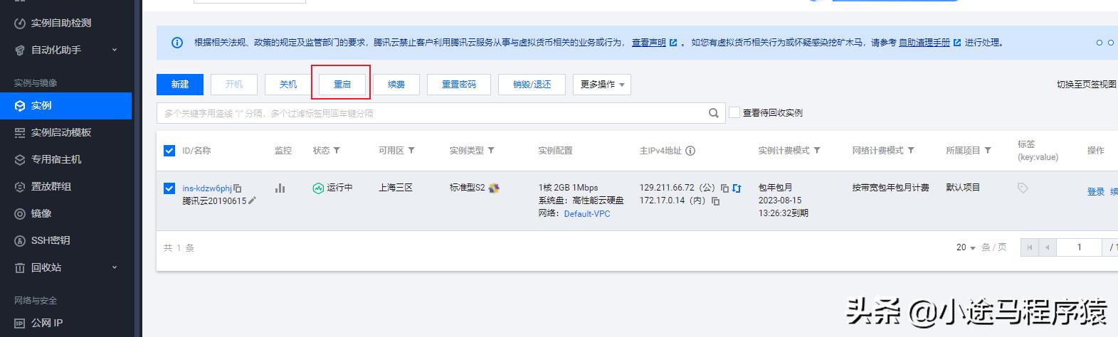Click the 按带宽包年包月计费 cell
Screen dimensions: 1118x337
891,188
